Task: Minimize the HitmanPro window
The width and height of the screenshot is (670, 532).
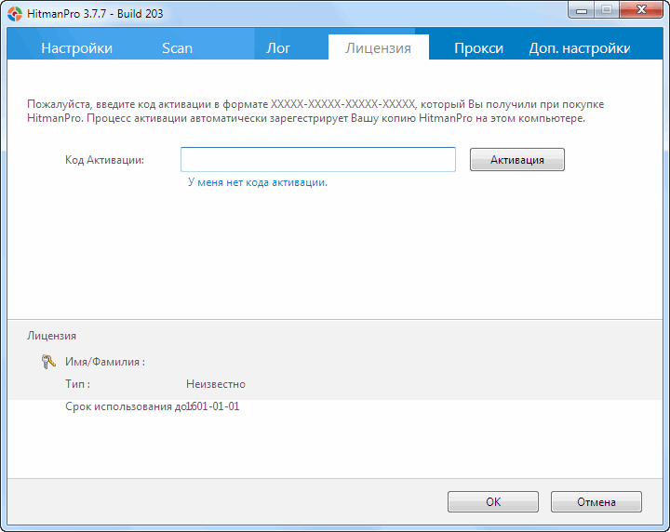Action: [x=581, y=10]
